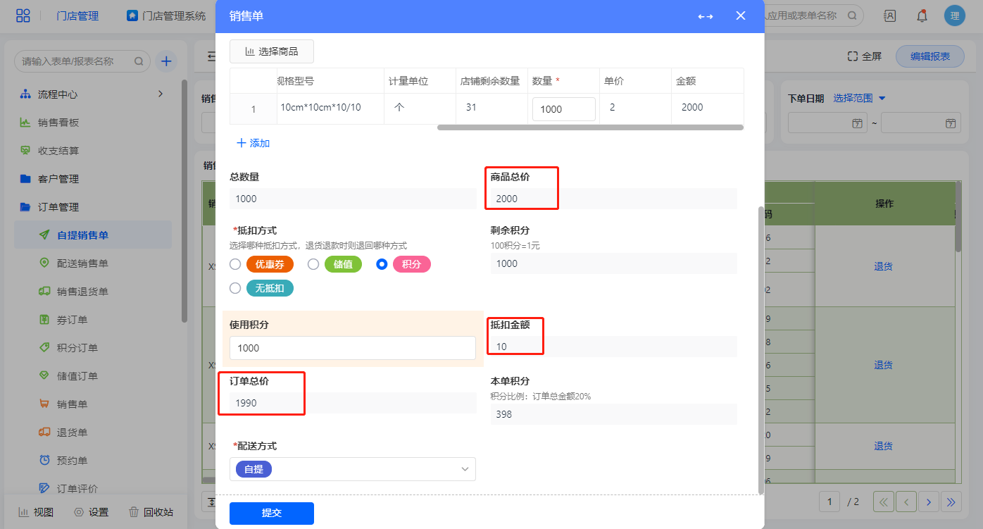Click the 提交 submit button
This screenshot has height=529, width=983.
(x=271, y=513)
